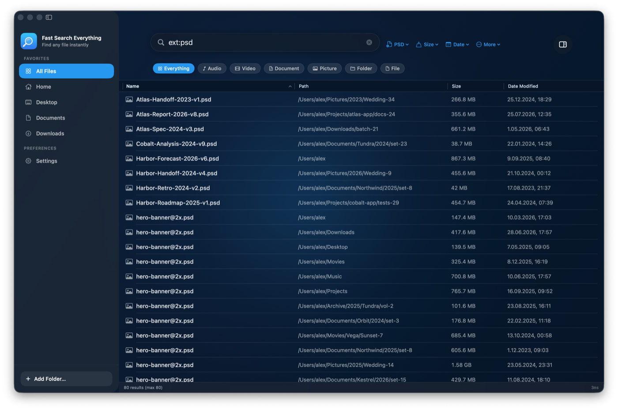Click the 1.58 GB size cell
Viewport: 618px width, 410px height.
coord(461,365)
